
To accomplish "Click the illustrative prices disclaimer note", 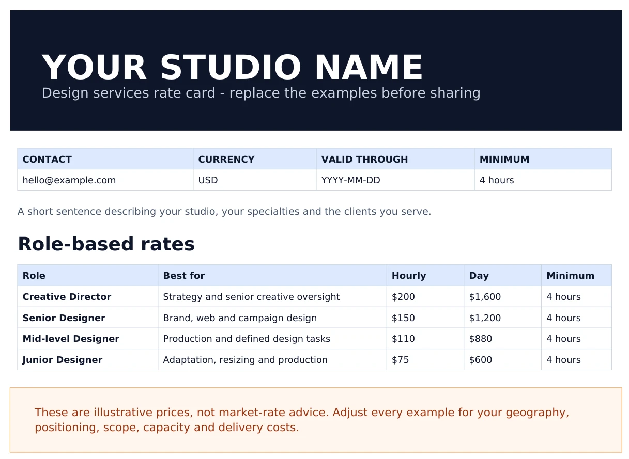I will 316,420.
